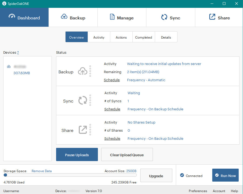Open the Backup Schedule link
The image size is (243, 194).
(x=112, y=80)
